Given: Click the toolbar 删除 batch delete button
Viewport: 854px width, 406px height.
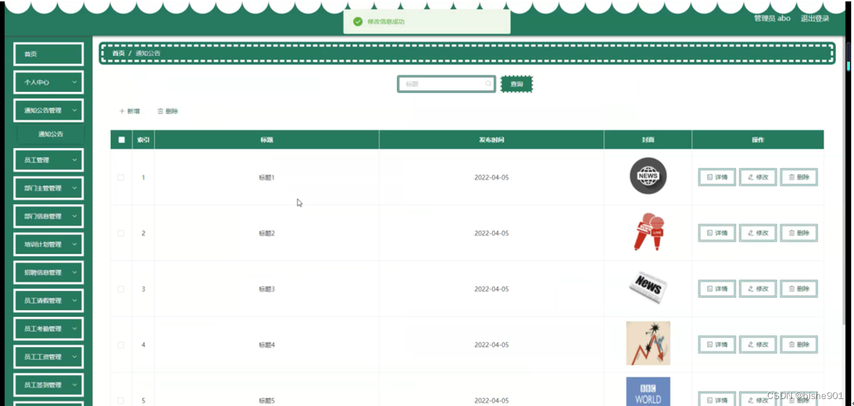Looking at the screenshot, I should pos(168,111).
